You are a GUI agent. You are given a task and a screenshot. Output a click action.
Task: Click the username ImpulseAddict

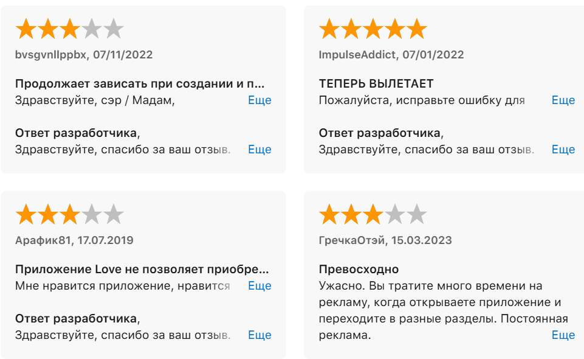click(357, 54)
